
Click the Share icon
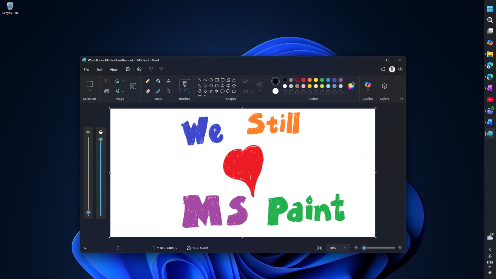click(x=139, y=69)
